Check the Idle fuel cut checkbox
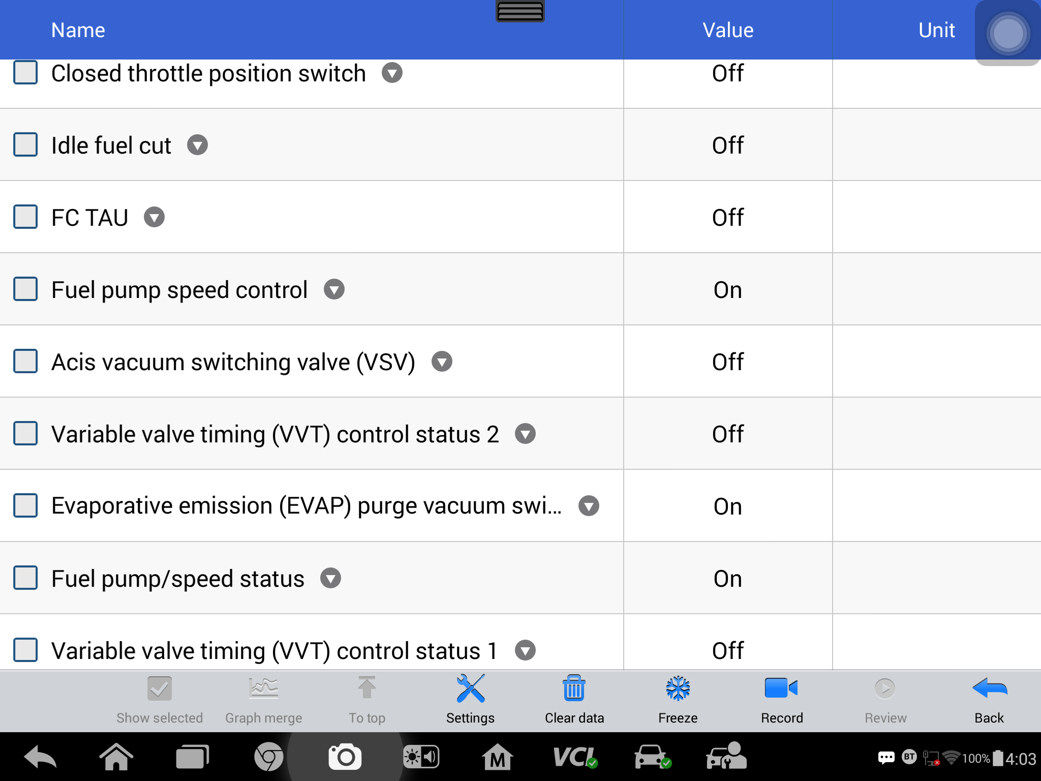The width and height of the screenshot is (1041, 781). [x=25, y=145]
